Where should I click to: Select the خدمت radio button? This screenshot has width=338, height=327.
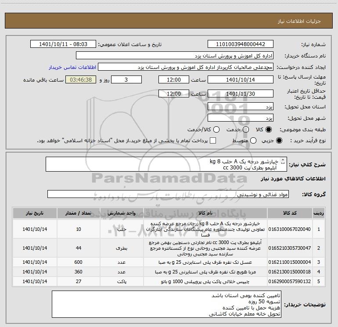click(x=246, y=130)
